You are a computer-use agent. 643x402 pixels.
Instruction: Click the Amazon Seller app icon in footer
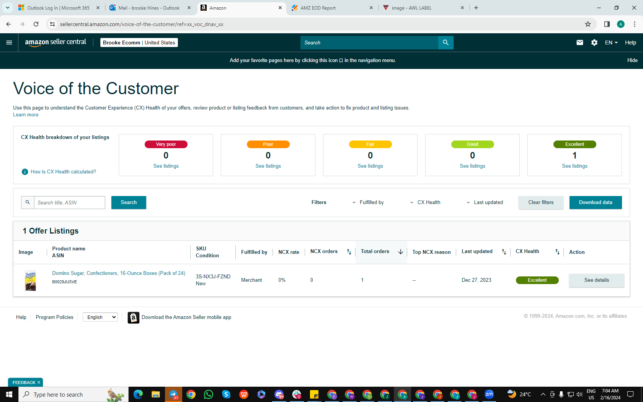pos(133,317)
